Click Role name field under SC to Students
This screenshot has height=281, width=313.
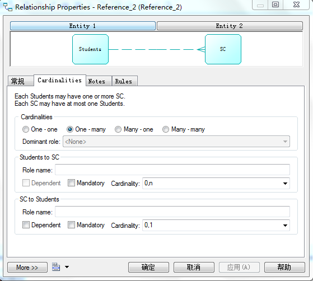tap(172, 212)
